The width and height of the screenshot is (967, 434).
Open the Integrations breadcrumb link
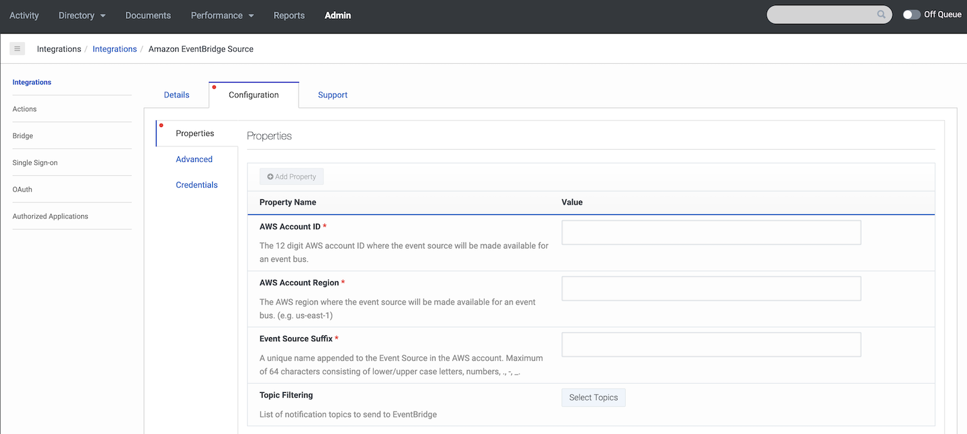(x=115, y=48)
